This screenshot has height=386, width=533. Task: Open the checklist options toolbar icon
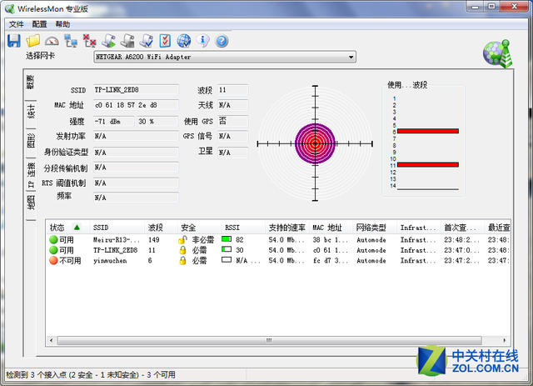coord(165,41)
